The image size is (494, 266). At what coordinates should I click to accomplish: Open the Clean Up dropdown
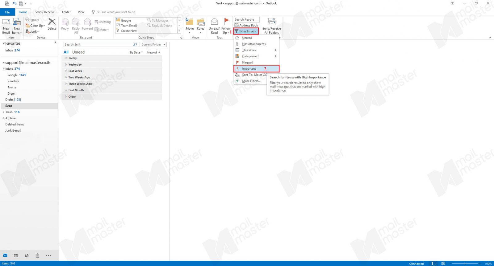(35, 26)
